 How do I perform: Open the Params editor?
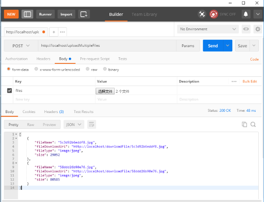(x=188, y=46)
